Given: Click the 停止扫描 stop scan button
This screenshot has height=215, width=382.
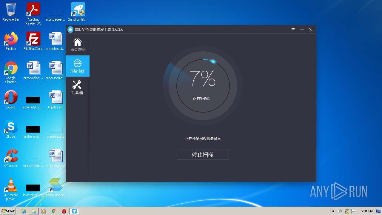Looking at the screenshot, I should (203, 155).
